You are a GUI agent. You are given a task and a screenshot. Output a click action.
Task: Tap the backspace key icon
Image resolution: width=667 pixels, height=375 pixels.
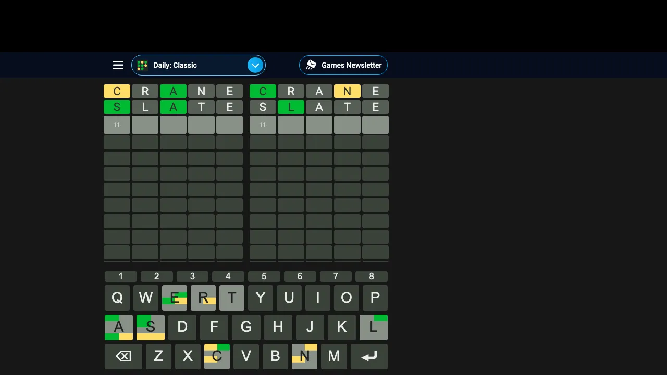click(123, 356)
